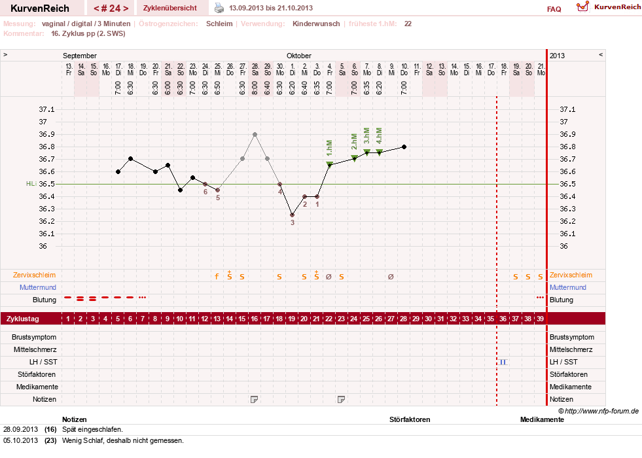
Task: Open the note icon on cycle day 16
Action: (x=255, y=400)
